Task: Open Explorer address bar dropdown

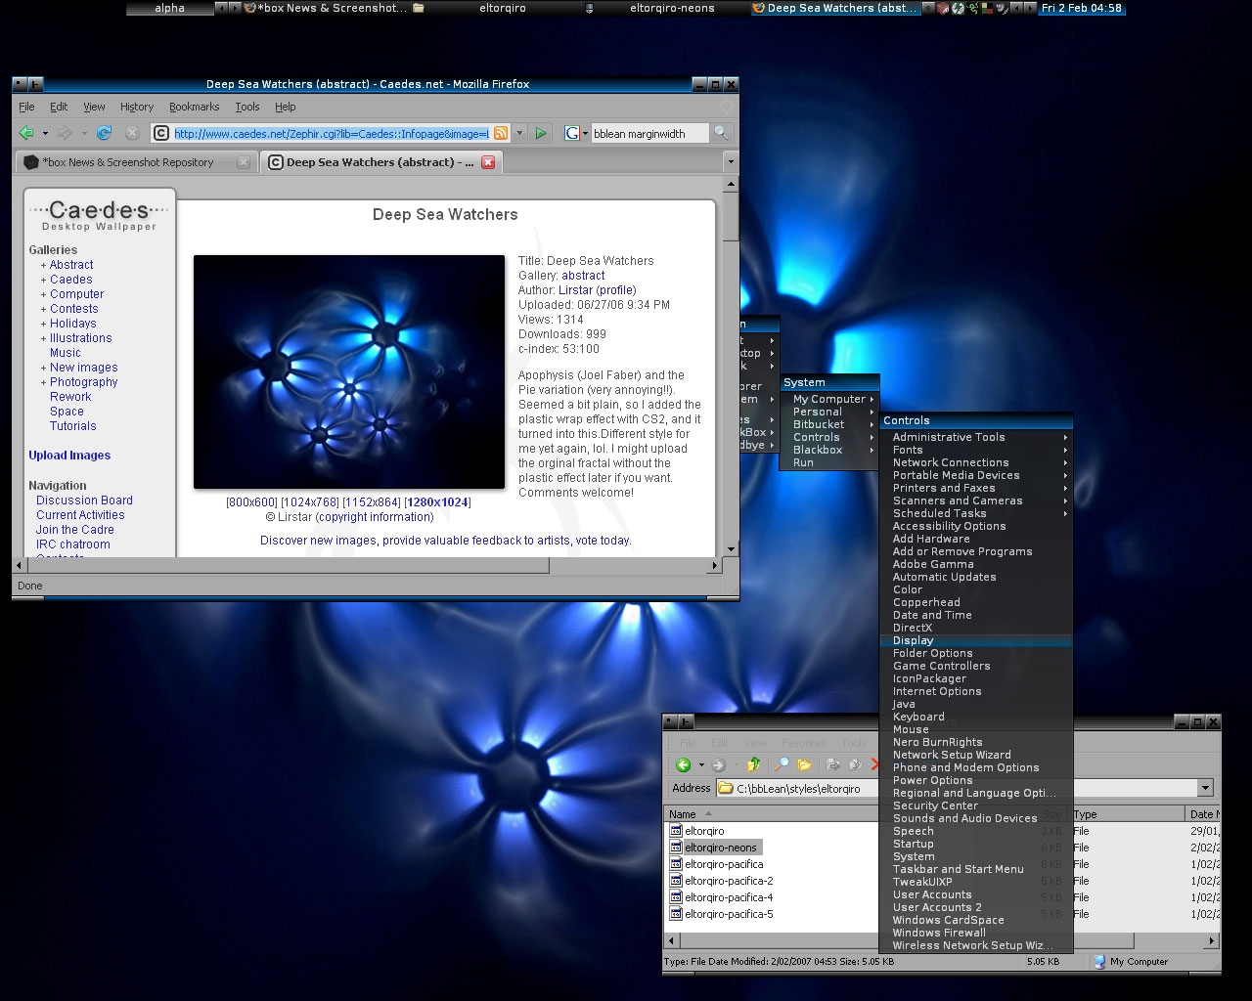Action: [1205, 788]
